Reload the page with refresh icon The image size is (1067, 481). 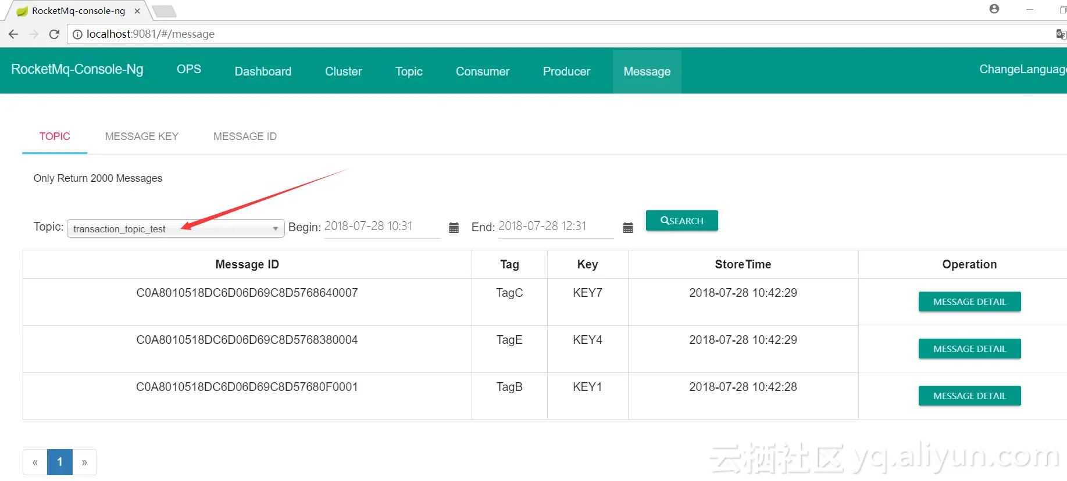(54, 34)
